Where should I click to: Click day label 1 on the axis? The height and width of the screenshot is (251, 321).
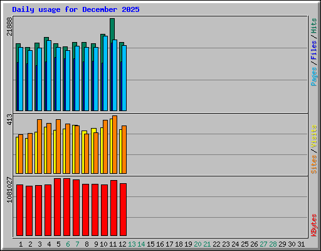(x=21, y=244)
